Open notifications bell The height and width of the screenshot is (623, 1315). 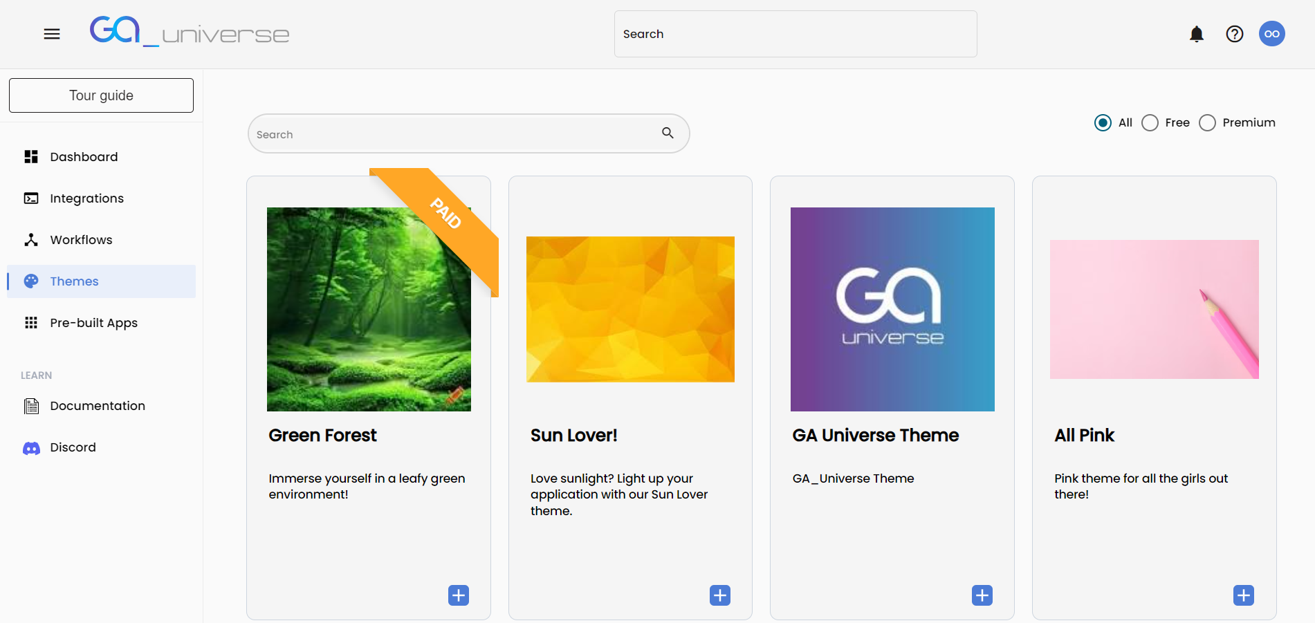coord(1197,34)
